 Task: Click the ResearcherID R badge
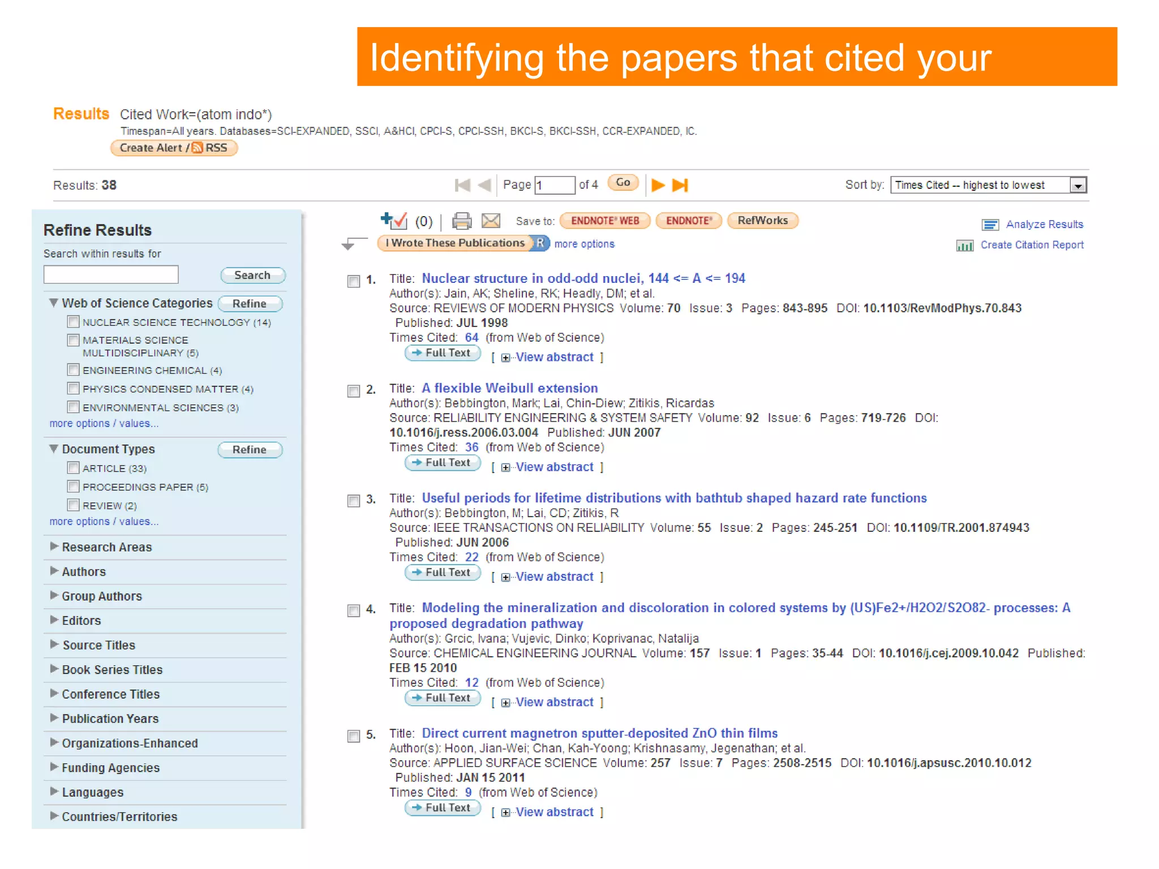tap(540, 243)
